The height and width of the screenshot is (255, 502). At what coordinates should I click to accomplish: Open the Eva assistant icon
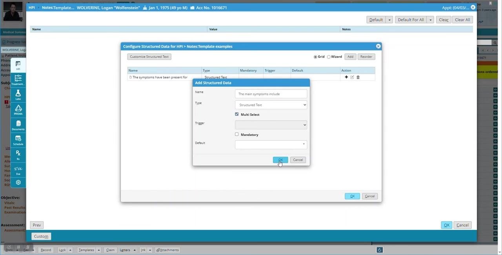(18, 170)
